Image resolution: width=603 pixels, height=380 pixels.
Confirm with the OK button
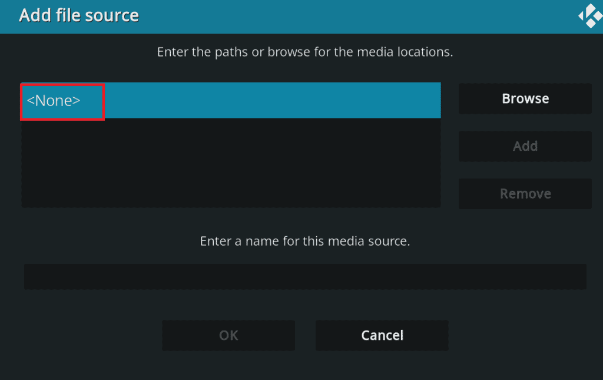[x=228, y=335]
